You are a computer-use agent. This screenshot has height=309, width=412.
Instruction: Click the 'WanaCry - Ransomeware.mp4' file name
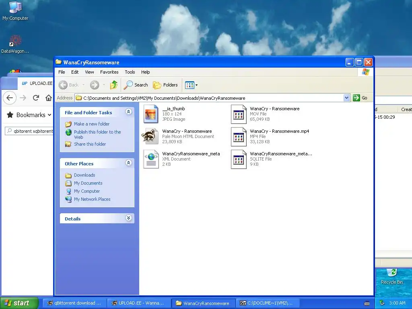pos(280,131)
